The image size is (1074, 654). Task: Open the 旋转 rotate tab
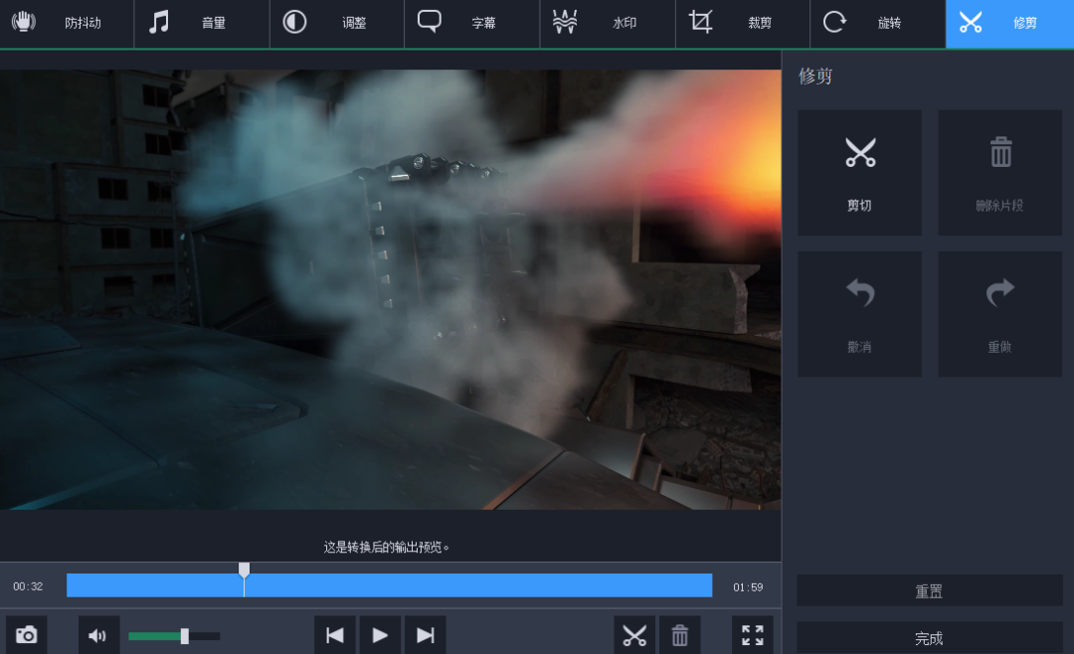pos(878,23)
